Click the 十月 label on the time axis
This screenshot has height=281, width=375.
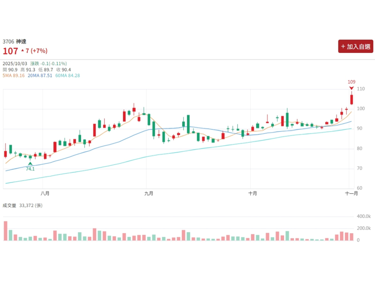[253, 193]
